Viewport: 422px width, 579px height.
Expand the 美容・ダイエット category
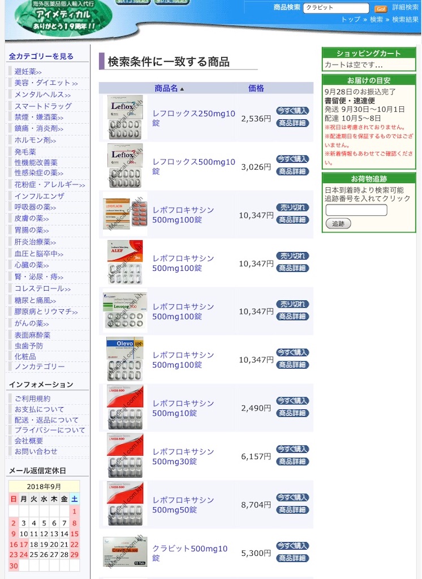[x=46, y=83]
